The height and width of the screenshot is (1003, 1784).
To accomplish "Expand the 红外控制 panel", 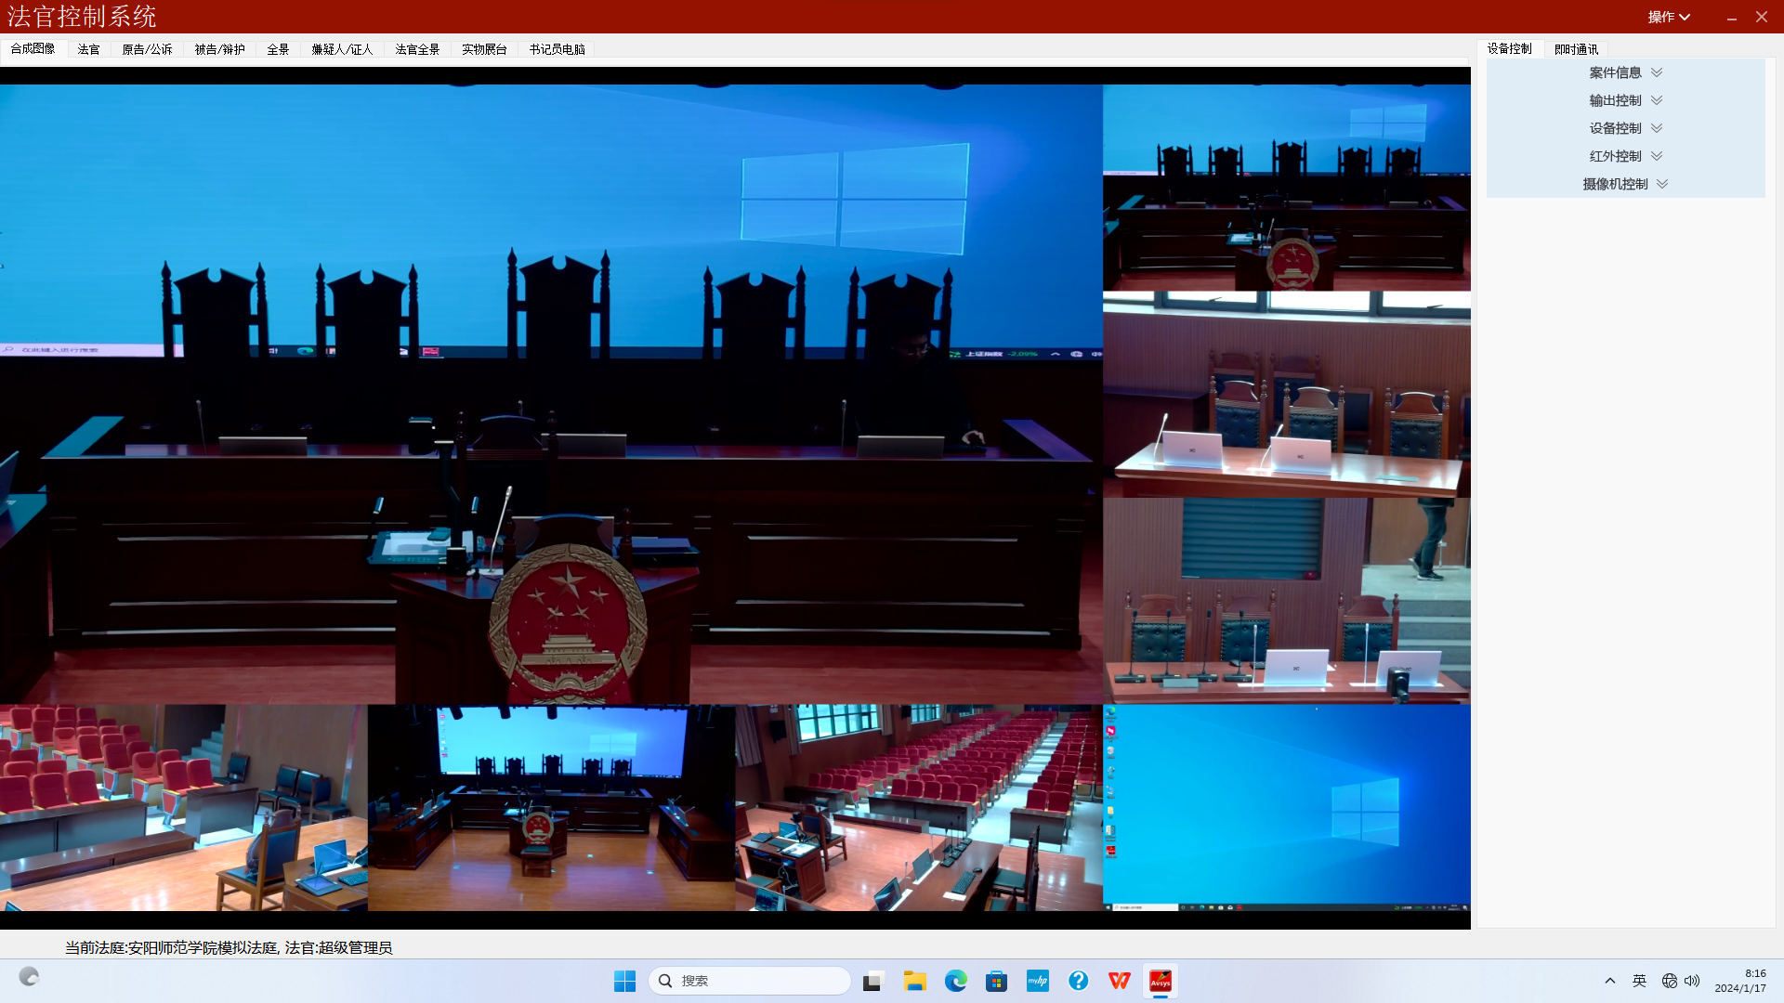I will pos(1624,156).
